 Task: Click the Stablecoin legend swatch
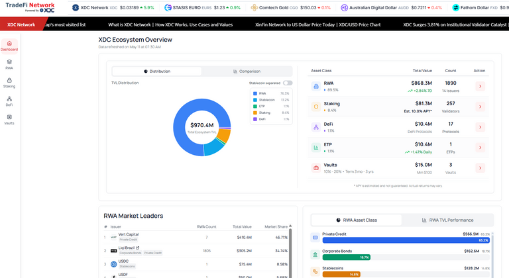tap(255, 100)
